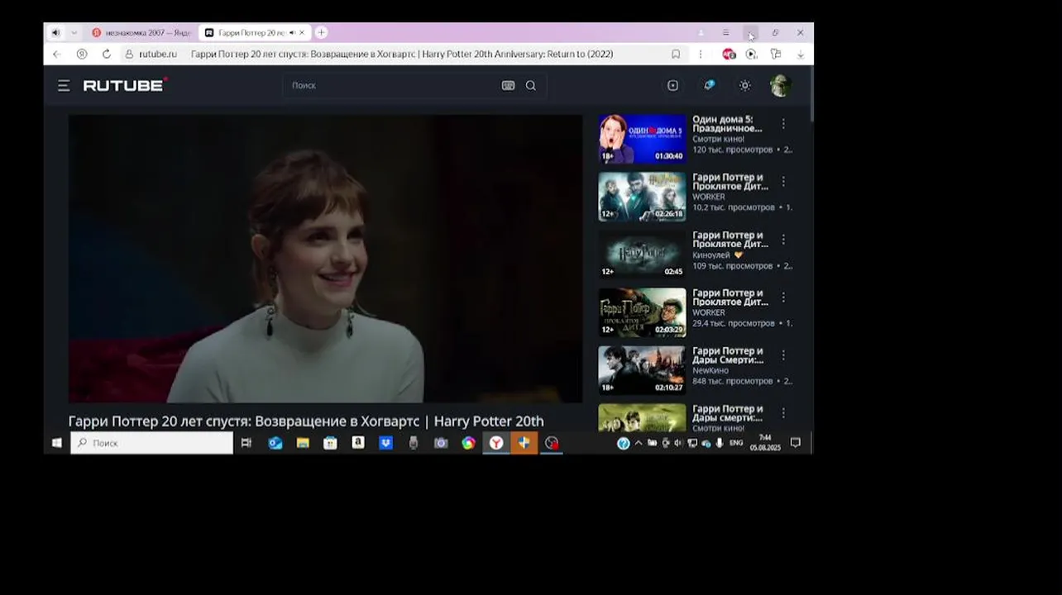Viewport: 1062px width, 595px height.
Task: Open options for the 29,4 тыс. просмотров video
Action: point(783,297)
